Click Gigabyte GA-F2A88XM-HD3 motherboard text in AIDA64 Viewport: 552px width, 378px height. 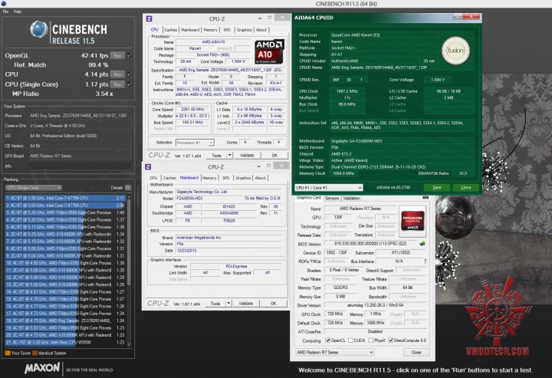point(357,141)
